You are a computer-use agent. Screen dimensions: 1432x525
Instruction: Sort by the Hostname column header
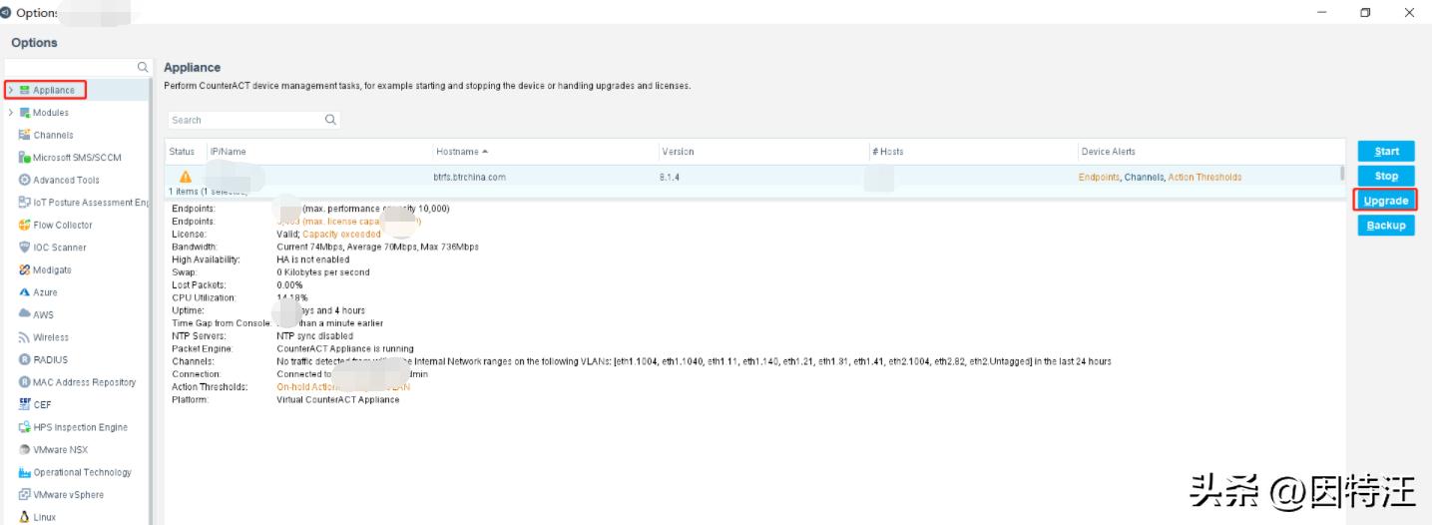(545, 152)
